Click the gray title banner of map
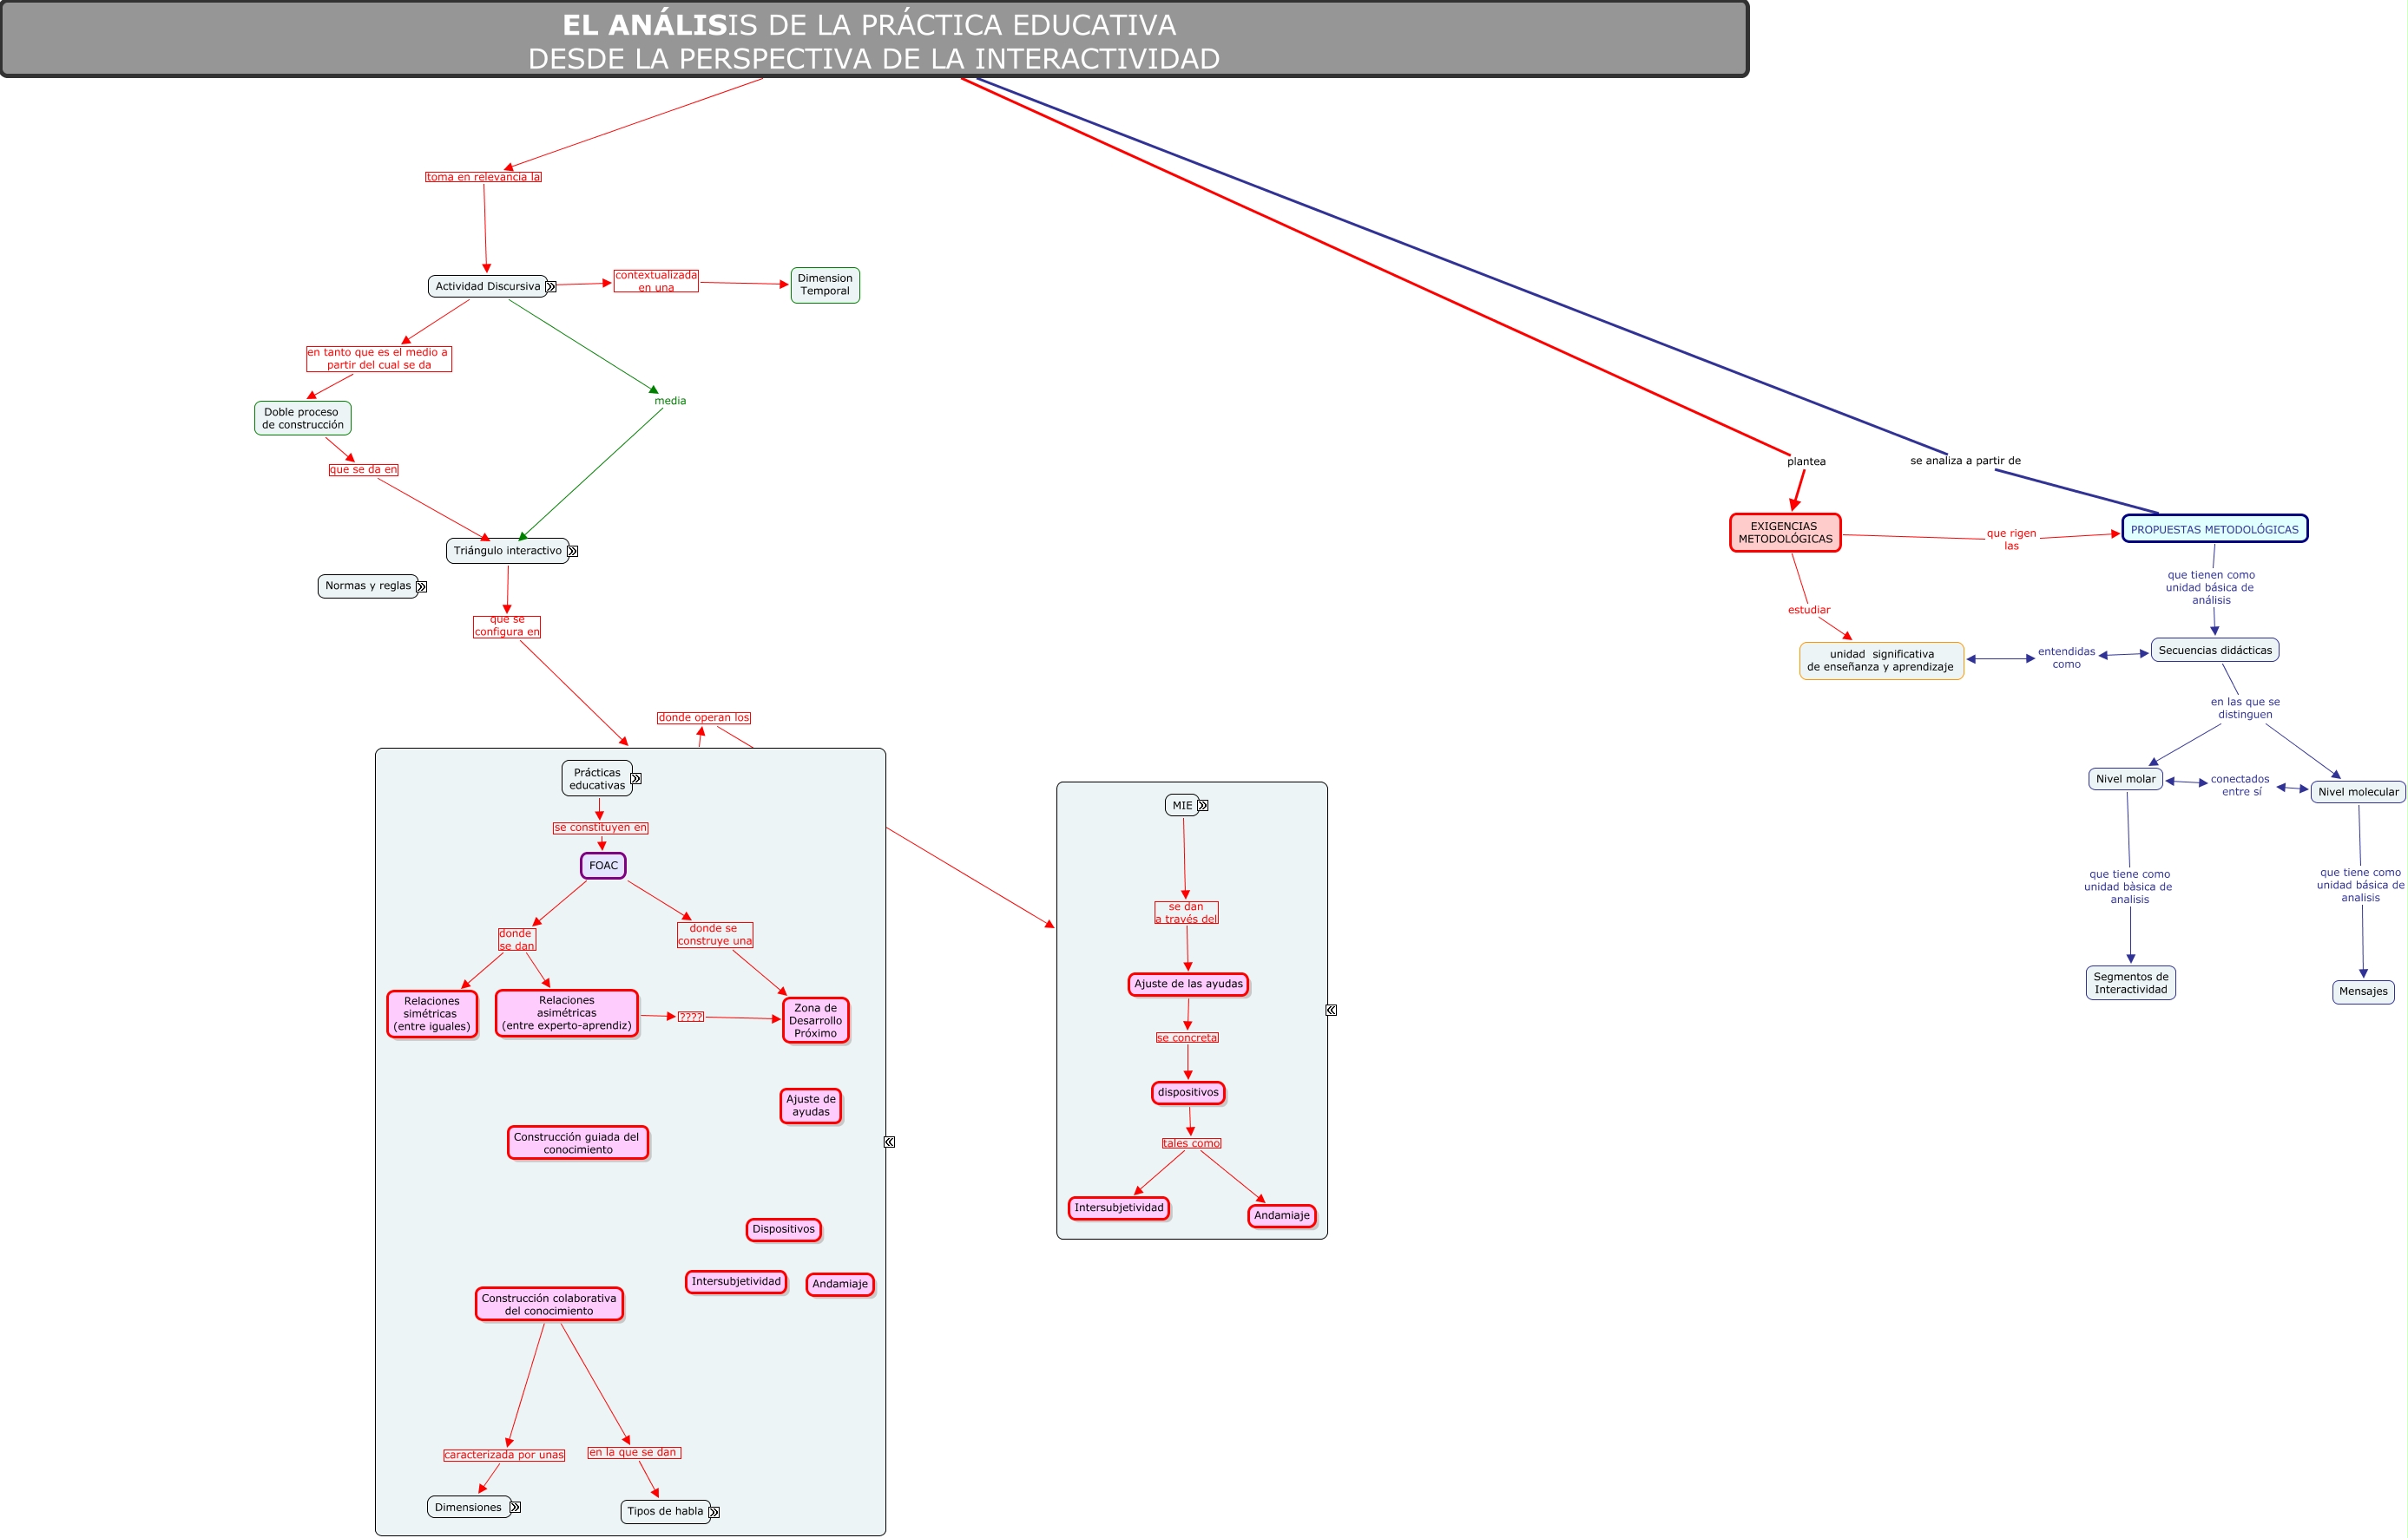 click(873, 41)
